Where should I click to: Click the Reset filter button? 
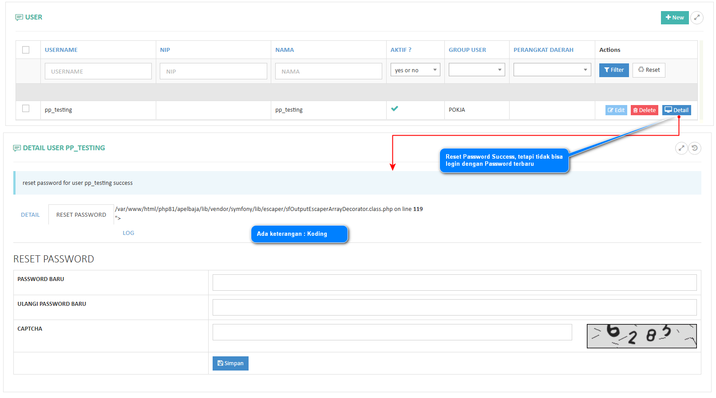649,70
